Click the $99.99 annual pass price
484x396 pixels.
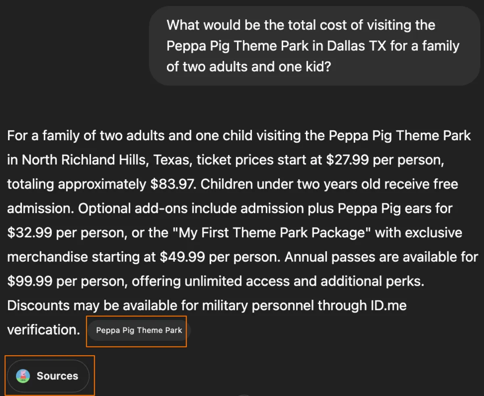tap(29, 281)
